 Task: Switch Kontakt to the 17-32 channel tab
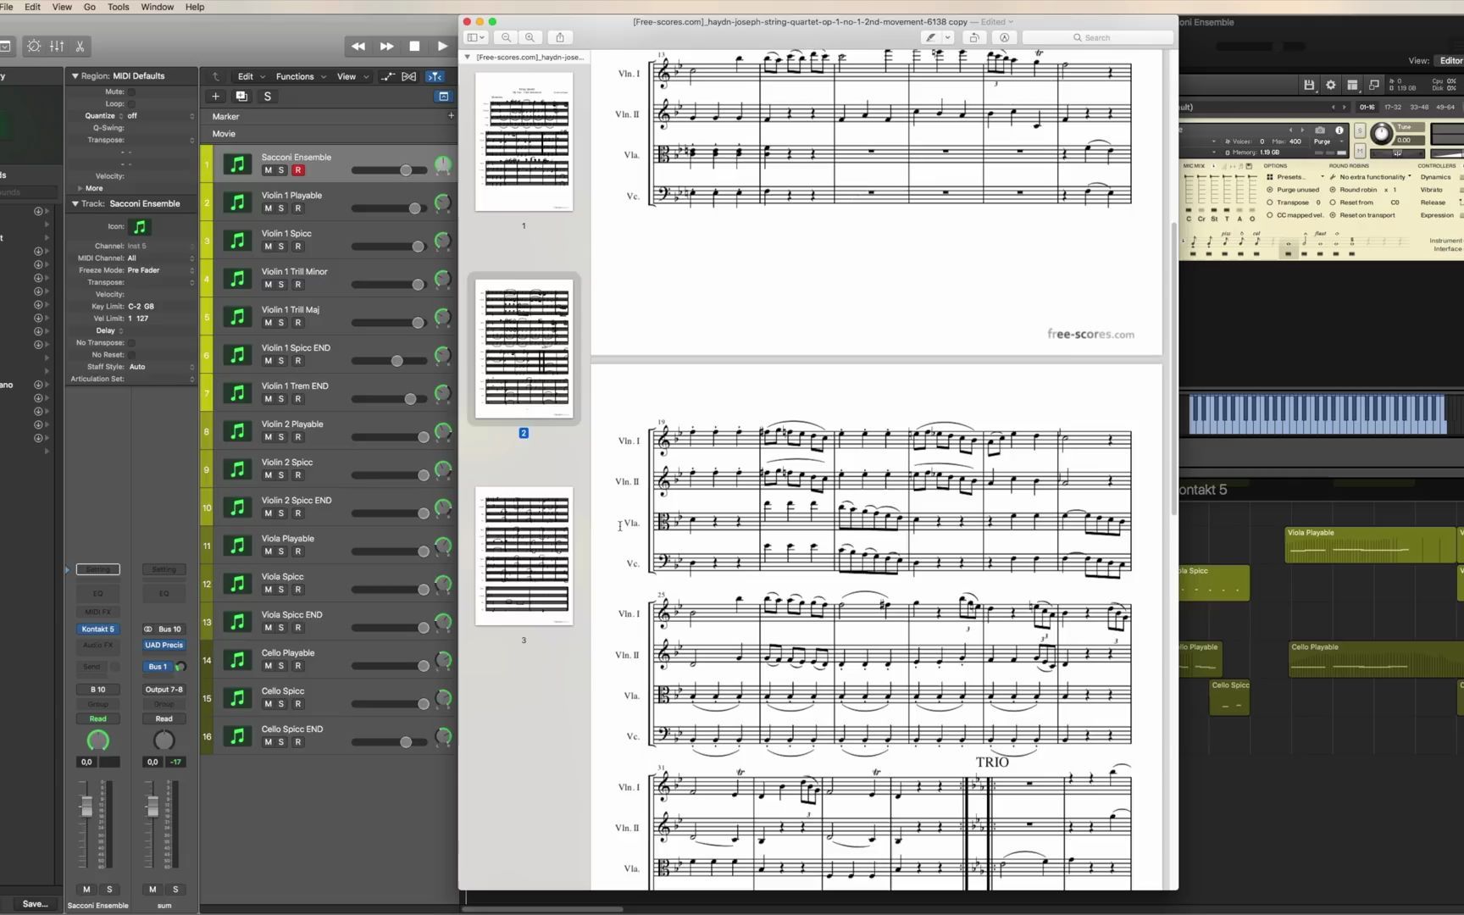[1393, 108]
